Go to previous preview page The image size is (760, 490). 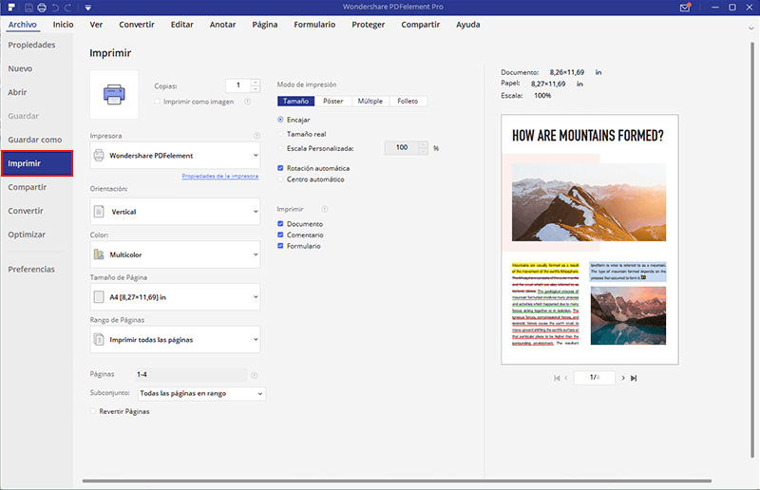[565, 378]
